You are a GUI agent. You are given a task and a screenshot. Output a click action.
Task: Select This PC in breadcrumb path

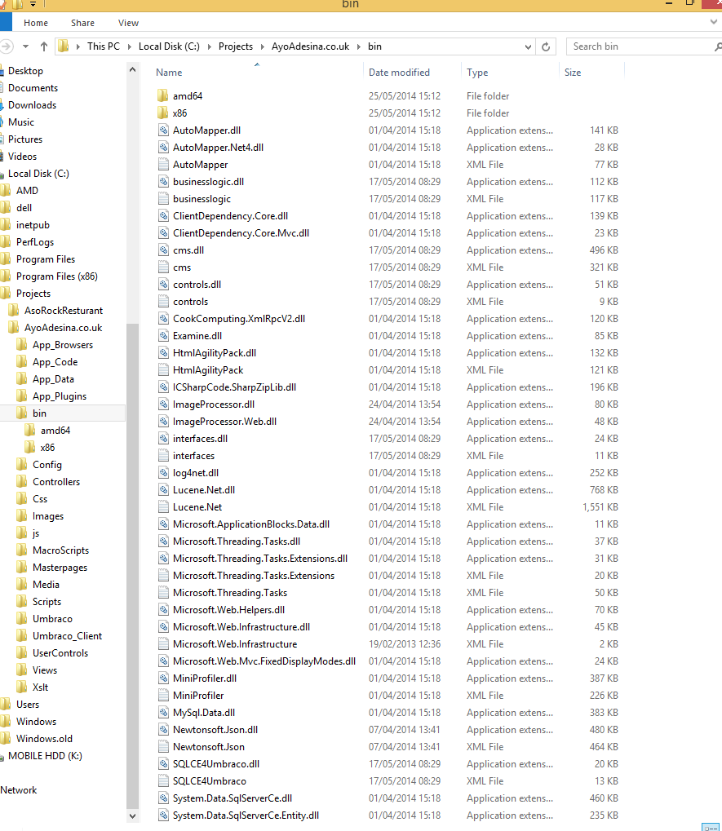(104, 46)
